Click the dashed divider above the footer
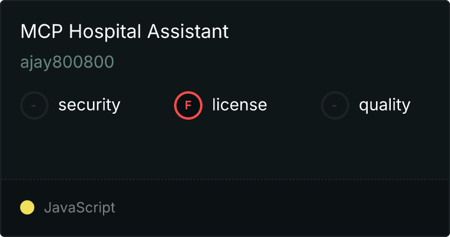The image size is (450, 237). tap(225, 179)
